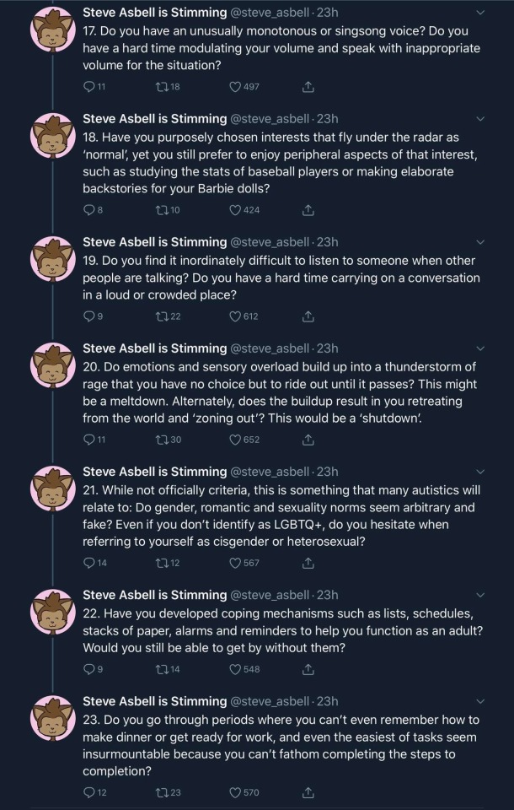514x810 pixels.
Task: Expand the chevron menu on tweet 20
Action: pyautogui.click(x=480, y=348)
